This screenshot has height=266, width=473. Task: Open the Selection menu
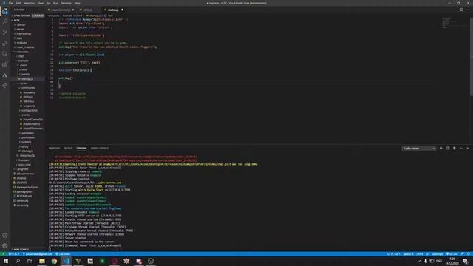click(29, 3)
